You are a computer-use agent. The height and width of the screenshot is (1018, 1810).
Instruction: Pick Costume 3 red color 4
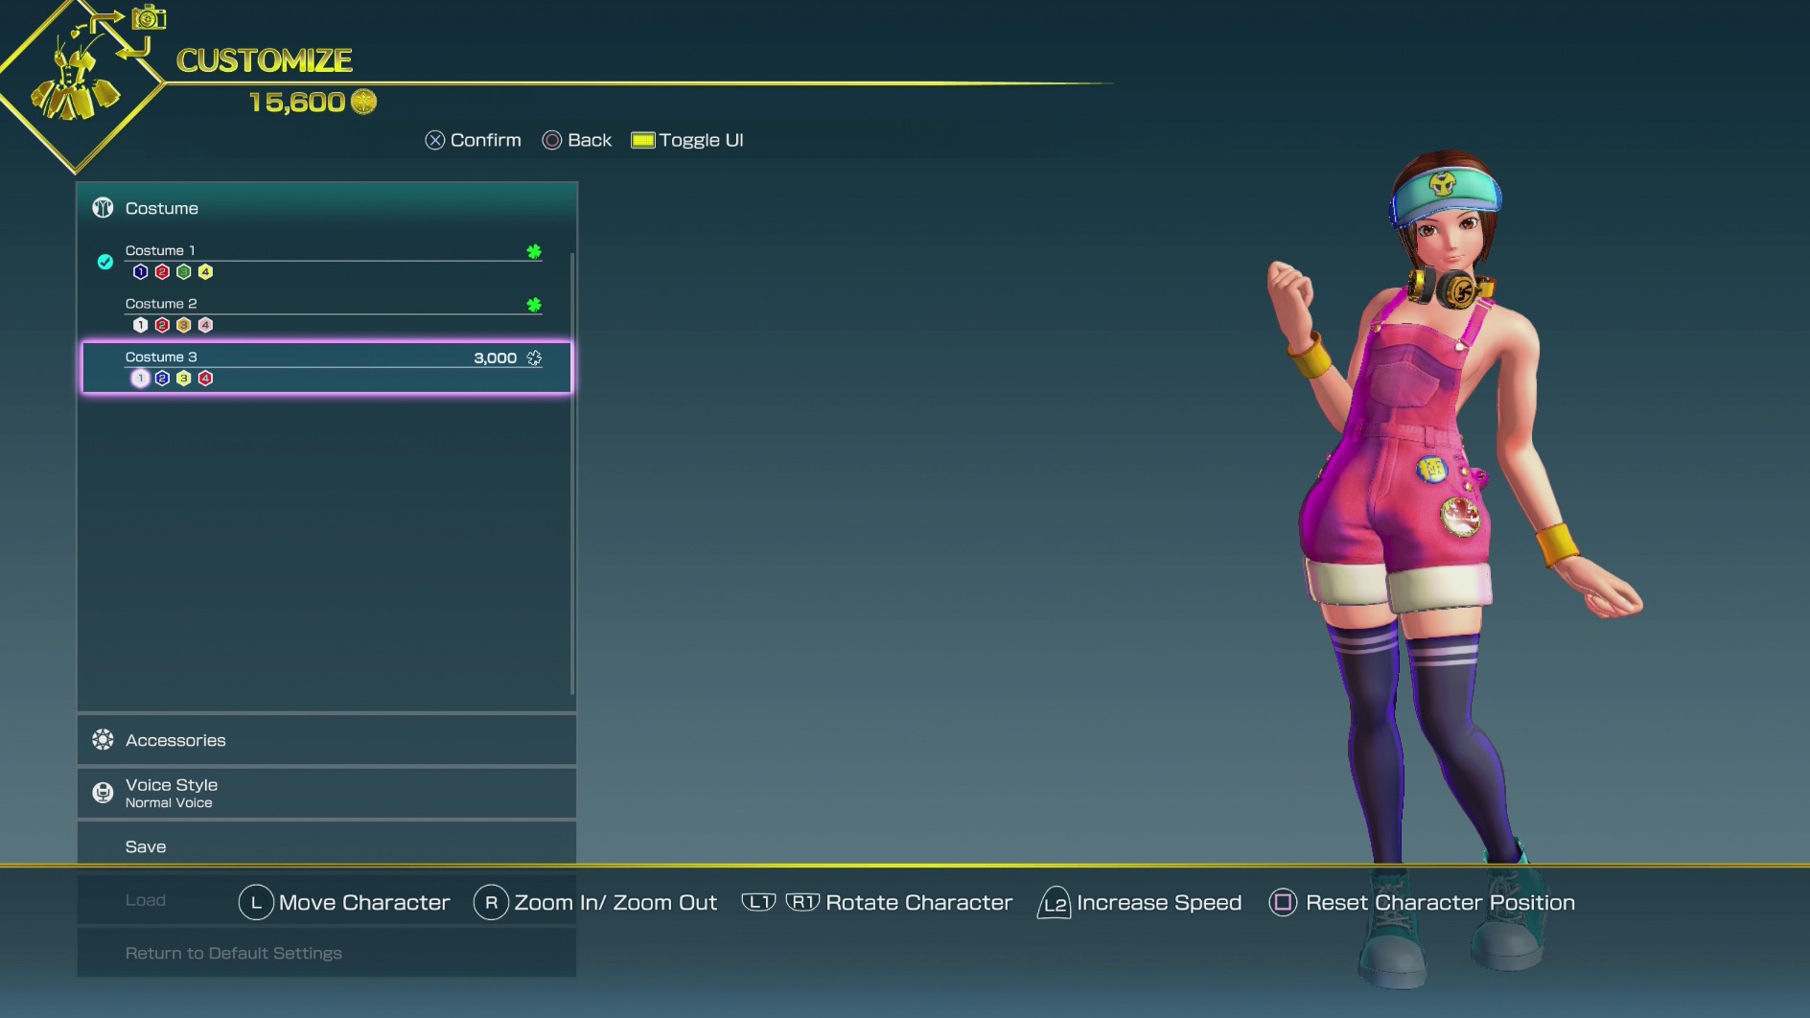coord(205,379)
